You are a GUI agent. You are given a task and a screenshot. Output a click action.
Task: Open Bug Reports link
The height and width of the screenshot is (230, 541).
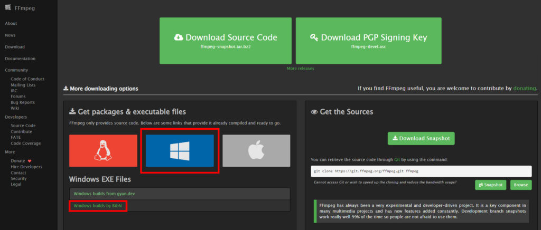point(22,102)
